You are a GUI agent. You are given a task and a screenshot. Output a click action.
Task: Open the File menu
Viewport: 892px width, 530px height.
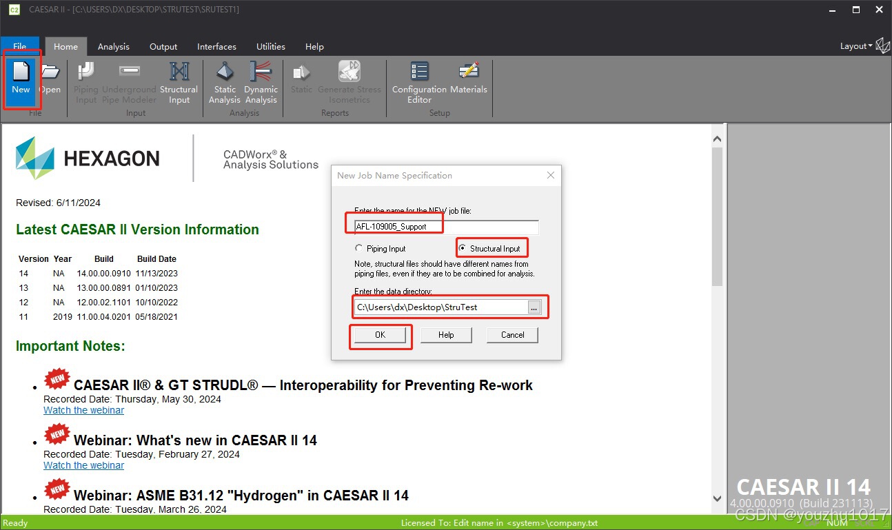(x=20, y=46)
